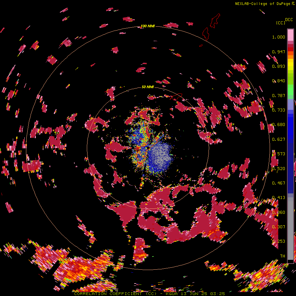Select the 0.307 color scale value
Screen dimensions: 296x296
click(x=279, y=227)
